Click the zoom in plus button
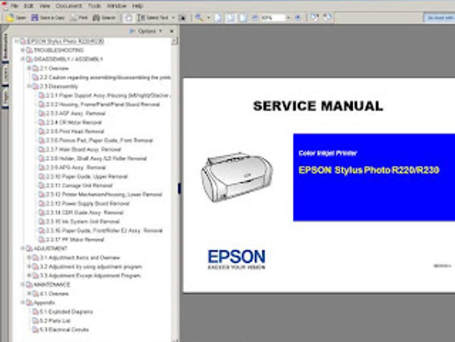The image size is (455, 342). click(x=297, y=18)
